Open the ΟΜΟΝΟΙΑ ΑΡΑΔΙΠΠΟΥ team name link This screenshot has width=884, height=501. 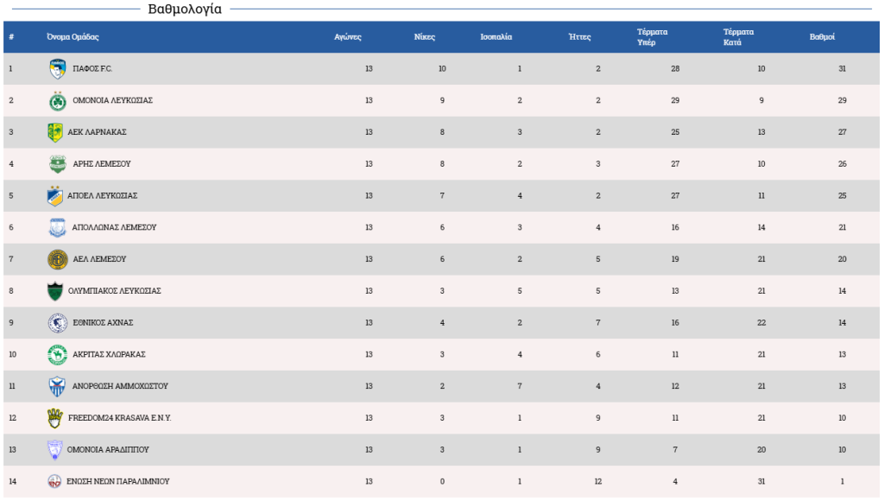(x=108, y=450)
